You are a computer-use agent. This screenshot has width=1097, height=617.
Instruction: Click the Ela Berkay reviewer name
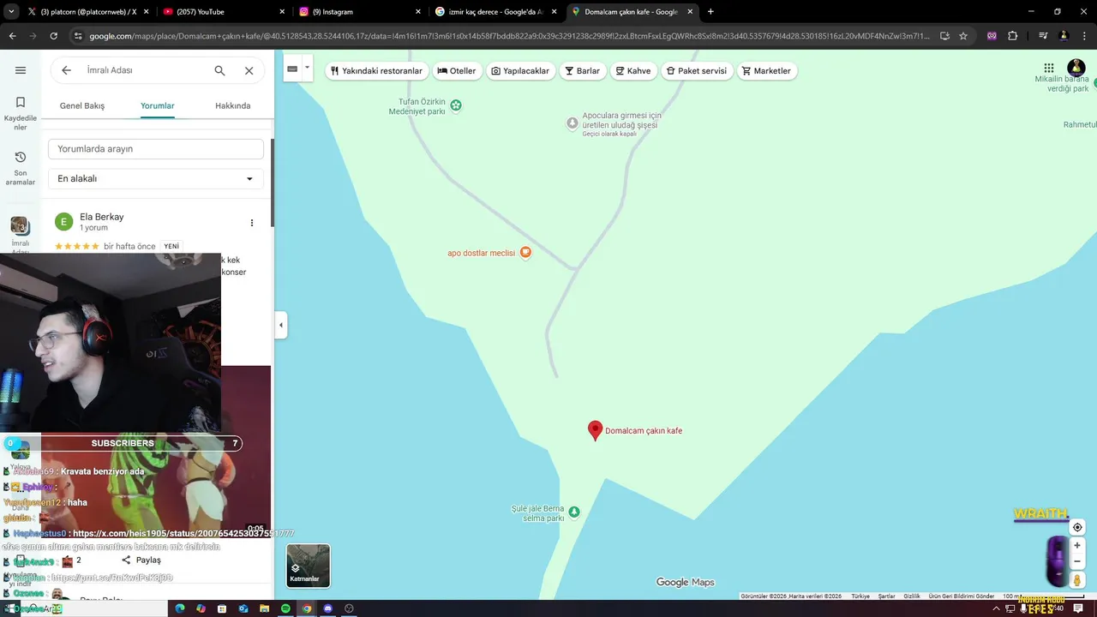[102, 217]
